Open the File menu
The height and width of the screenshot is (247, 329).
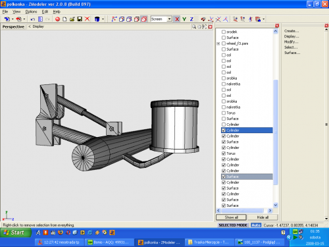(5, 12)
